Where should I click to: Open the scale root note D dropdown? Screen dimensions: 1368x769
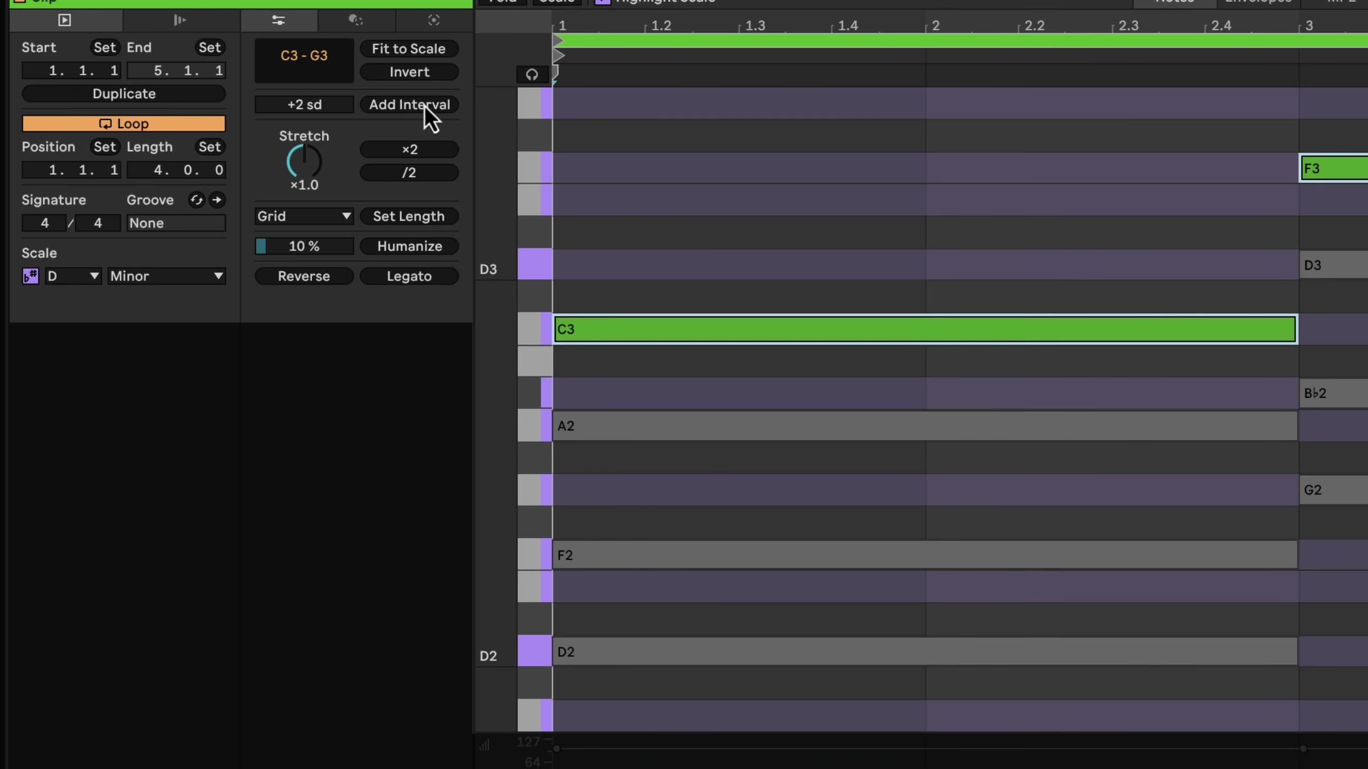point(73,276)
